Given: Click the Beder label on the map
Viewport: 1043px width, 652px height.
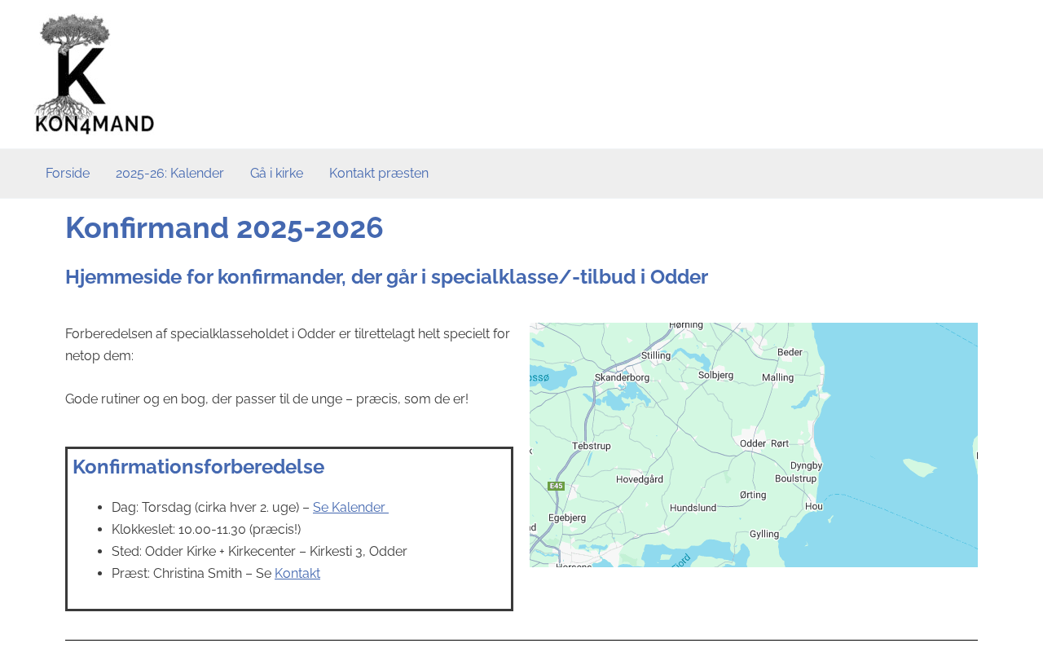Looking at the screenshot, I should pos(790,352).
